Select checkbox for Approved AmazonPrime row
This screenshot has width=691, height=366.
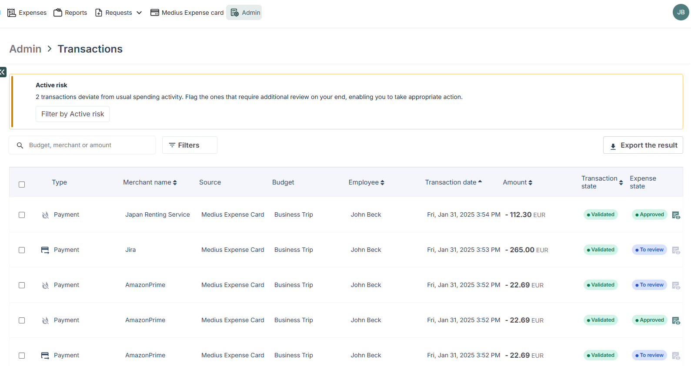pyautogui.click(x=22, y=320)
